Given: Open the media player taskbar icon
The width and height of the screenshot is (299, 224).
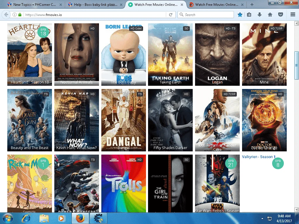Looking at the screenshot, I should 61,218.
